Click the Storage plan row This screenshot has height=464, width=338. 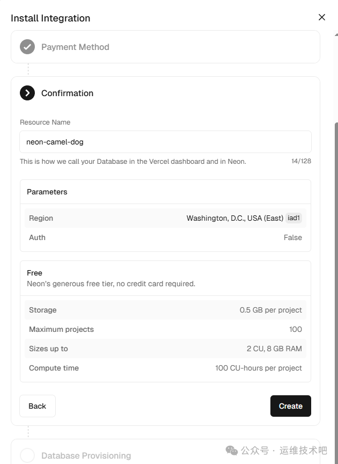tap(165, 310)
